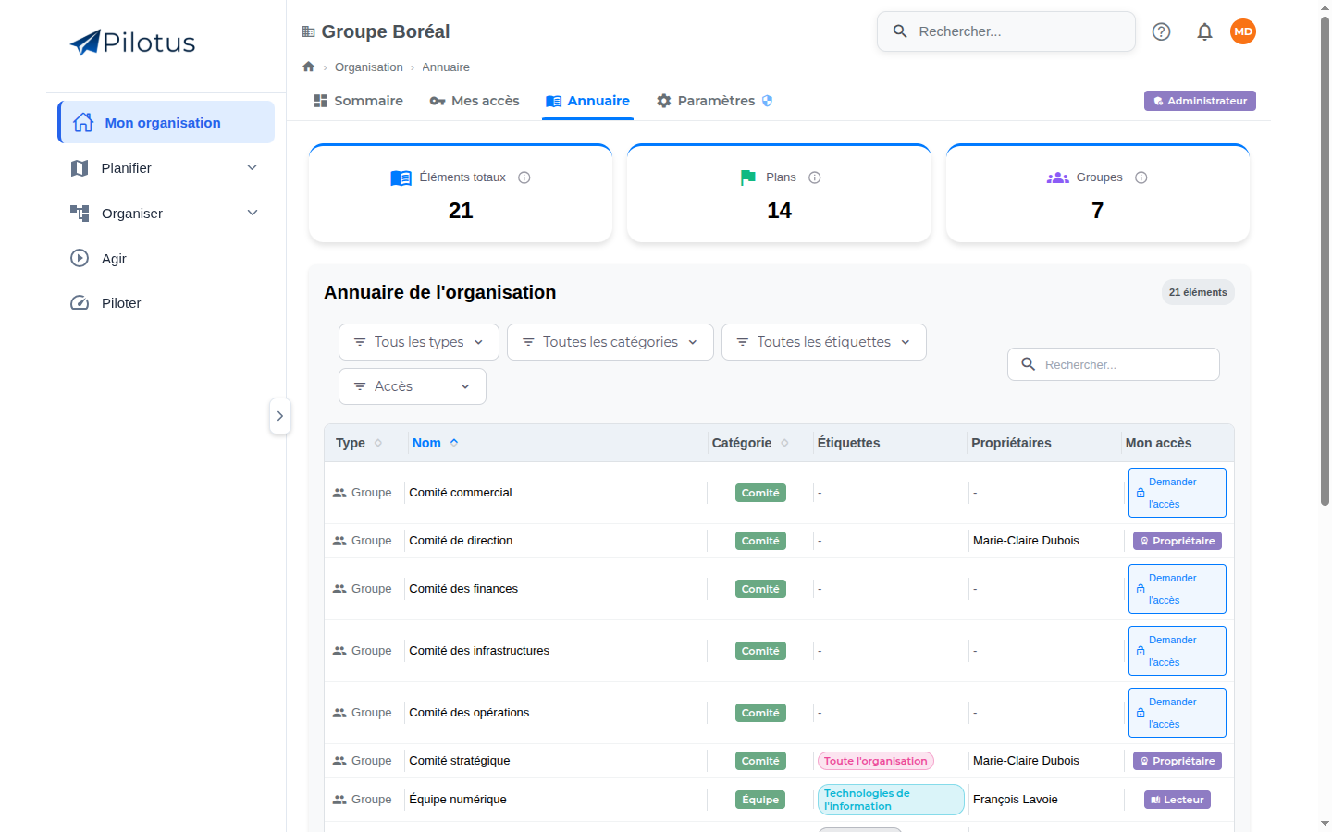Open the Tous les types filter dropdown

pos(419,342)
